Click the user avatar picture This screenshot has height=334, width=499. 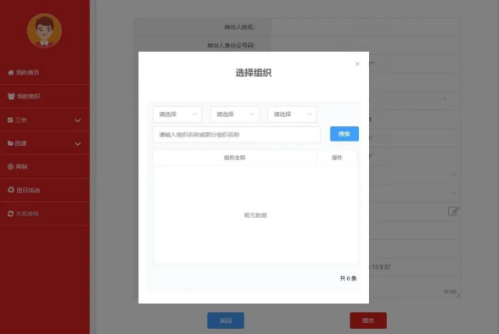click(x=44, y=31)
